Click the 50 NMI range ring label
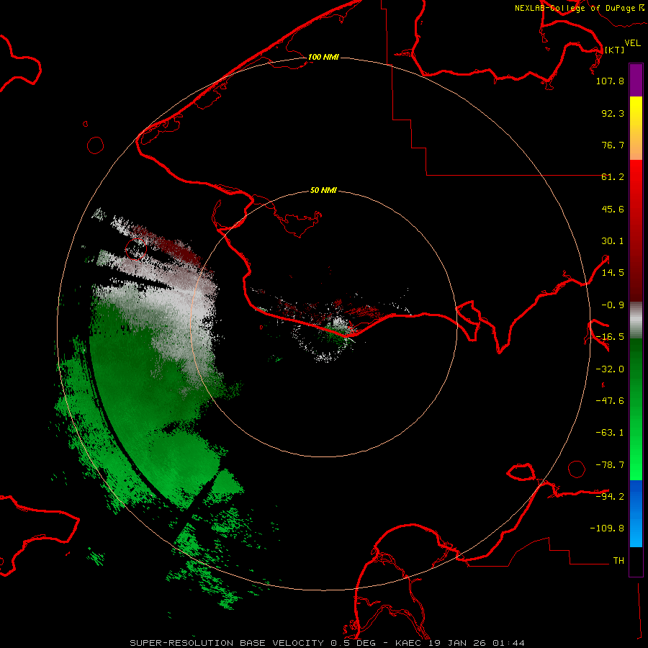 coord(323,190)
